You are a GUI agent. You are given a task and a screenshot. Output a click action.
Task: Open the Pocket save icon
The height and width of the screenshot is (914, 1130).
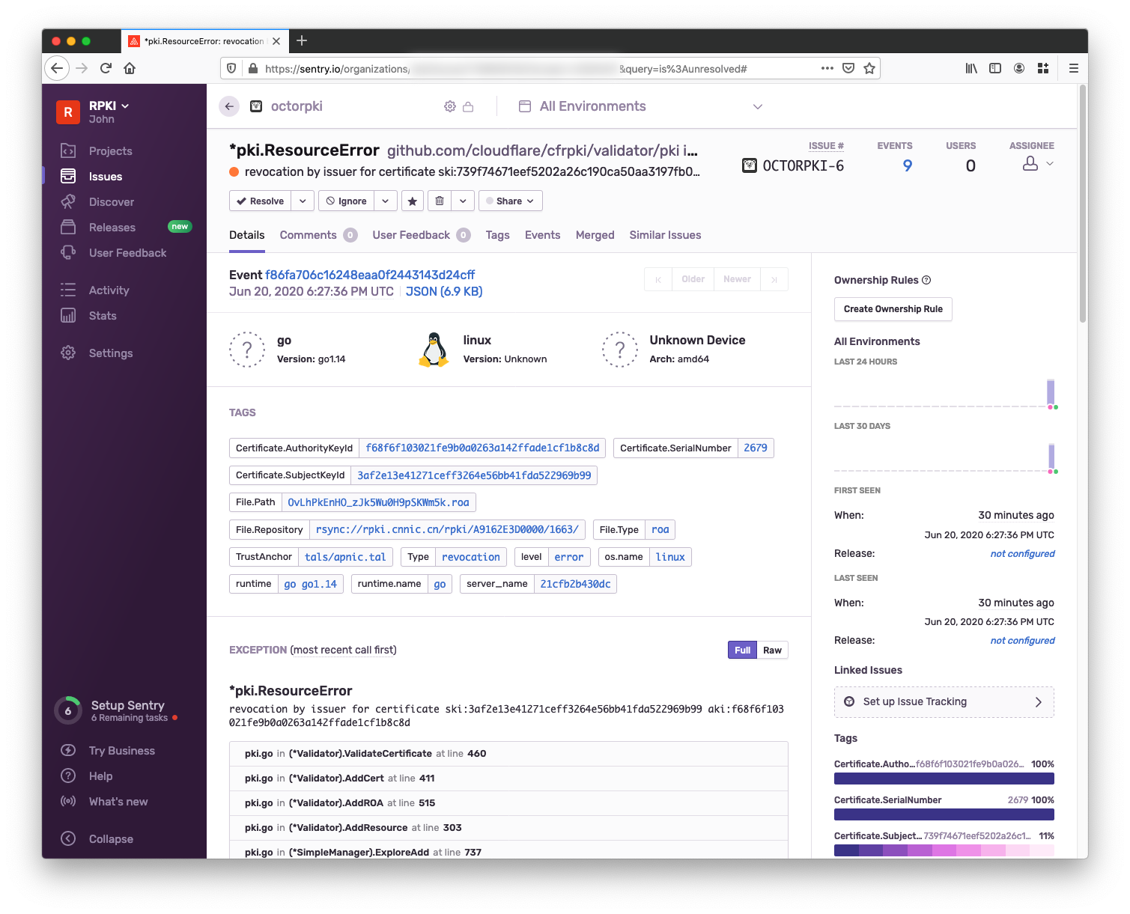pos(848,68)
